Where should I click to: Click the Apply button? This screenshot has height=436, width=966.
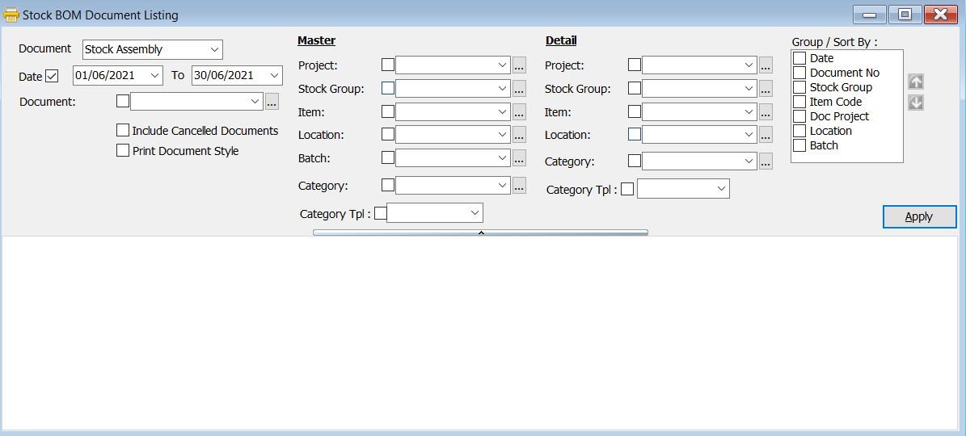coord(919,216)
